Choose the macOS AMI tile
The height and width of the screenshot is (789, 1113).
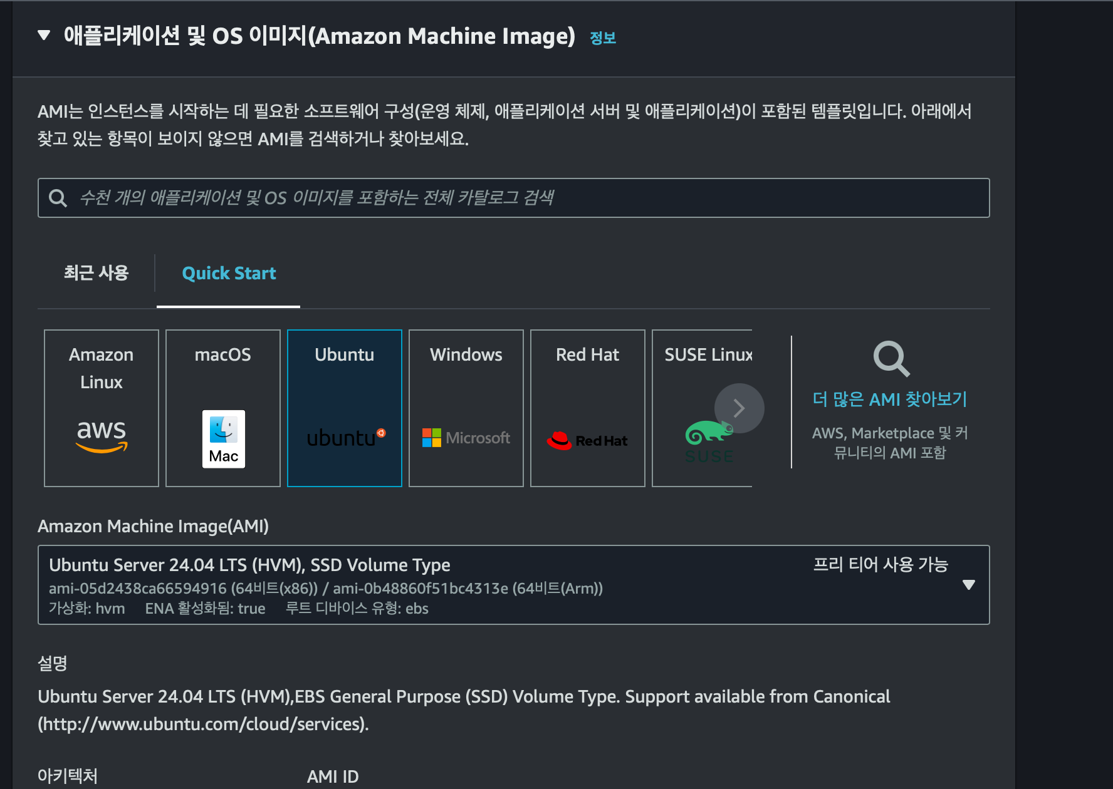[x=223, y=408]
